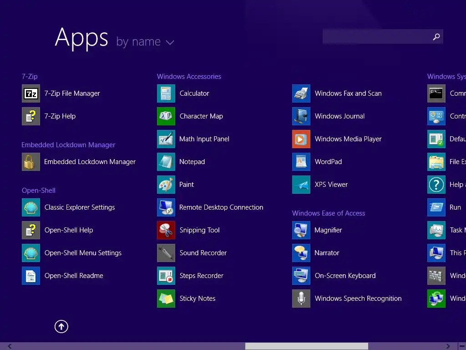Open the 7-Zip Help icon
The image size is (466, 350).
(31, 116)
